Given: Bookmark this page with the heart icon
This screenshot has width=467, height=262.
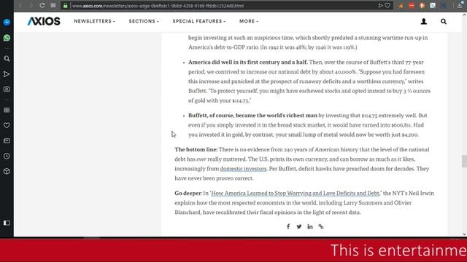Looking at the screenshot, I should coord(387,5).
